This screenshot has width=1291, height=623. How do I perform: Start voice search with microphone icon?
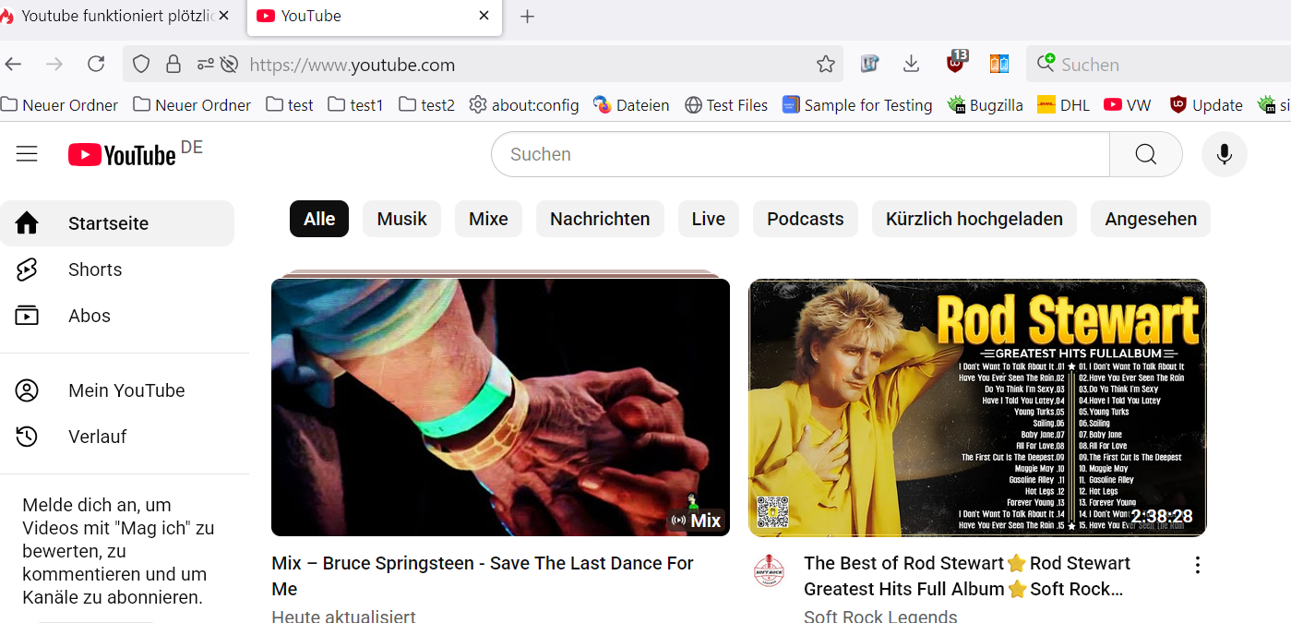coord(1225,154)
